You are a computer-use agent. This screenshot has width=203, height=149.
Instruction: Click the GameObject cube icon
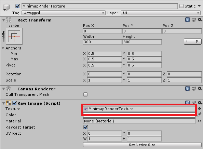(6, 7)
